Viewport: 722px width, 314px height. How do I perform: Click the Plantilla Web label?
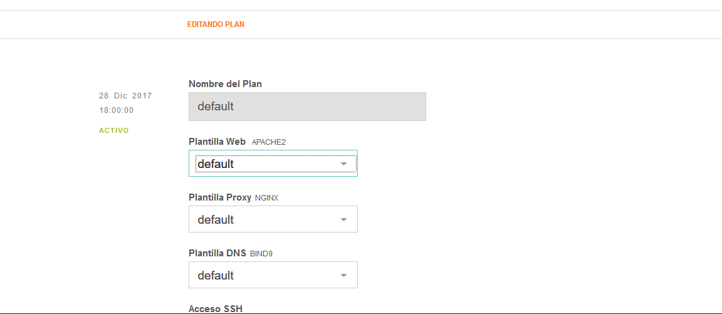(217, 142)
